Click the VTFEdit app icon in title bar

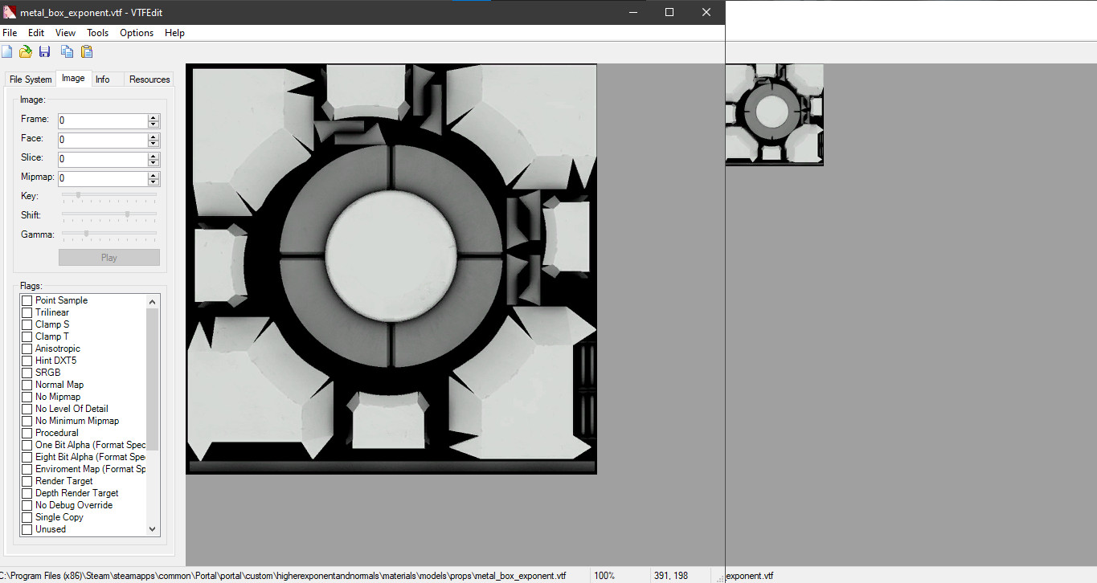[x=9, y=12]
